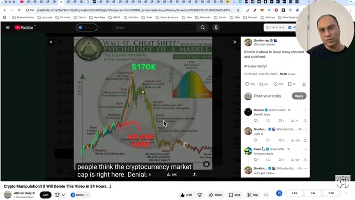Dislike the video with thumbs down
355x200 pixels.
(200, 195)
